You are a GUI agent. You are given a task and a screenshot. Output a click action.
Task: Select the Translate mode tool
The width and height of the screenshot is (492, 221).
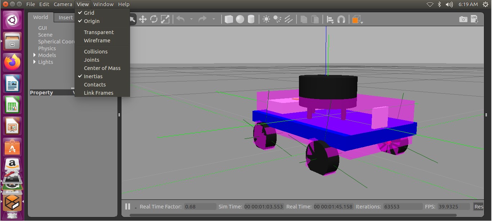143,19
